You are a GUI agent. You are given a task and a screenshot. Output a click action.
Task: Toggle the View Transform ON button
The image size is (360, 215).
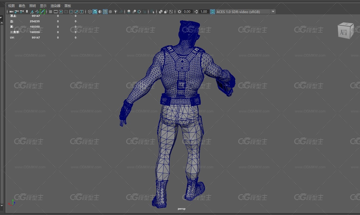[213, 12]
